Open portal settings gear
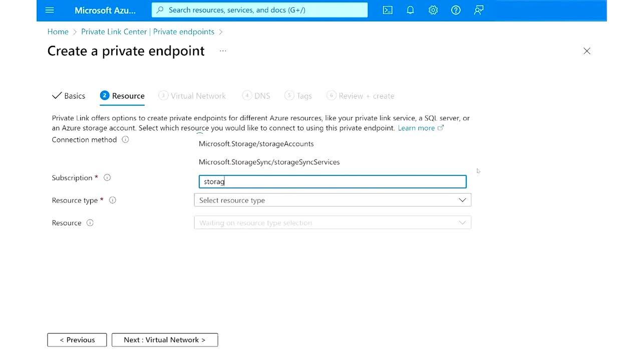 coord(433,10)
